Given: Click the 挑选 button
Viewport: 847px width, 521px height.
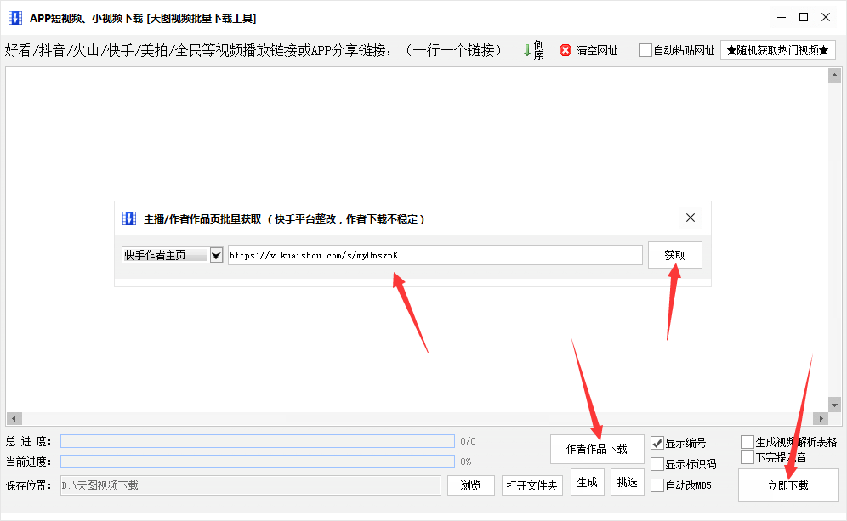Looking at the screenshot, I should pyautogui.click(x=627, y=482).
